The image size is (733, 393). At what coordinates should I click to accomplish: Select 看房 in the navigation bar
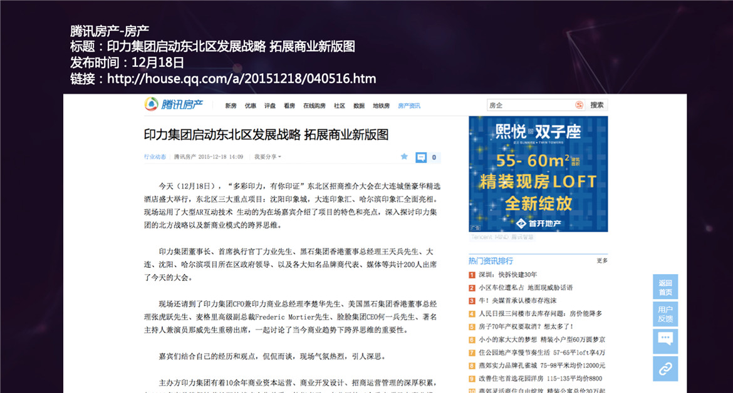point(289,106)
